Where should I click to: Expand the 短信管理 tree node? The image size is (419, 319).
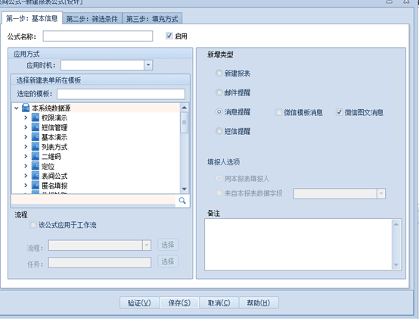click(26, 127)
